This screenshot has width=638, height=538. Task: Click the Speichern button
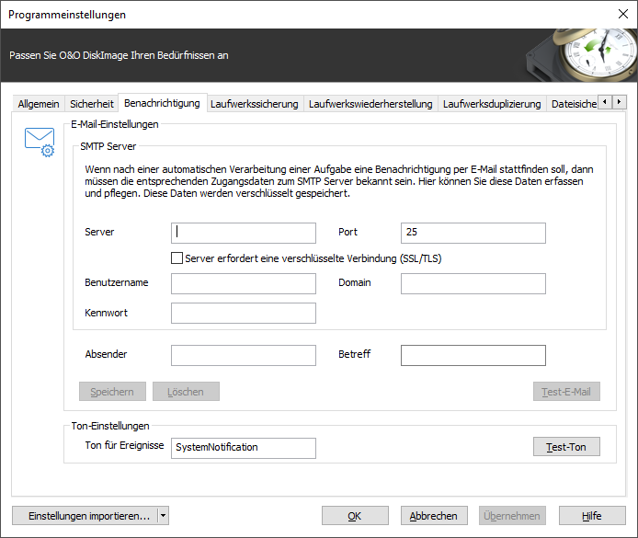pyautogui.click(x=112, y=392)
